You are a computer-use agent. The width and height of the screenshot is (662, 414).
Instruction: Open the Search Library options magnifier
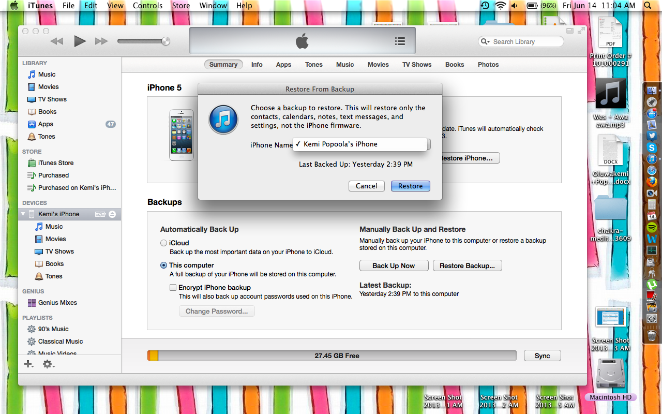485,41
